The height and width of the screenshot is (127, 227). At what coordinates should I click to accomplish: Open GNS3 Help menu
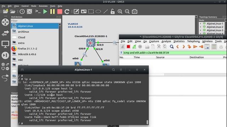(x=60, y=6)
